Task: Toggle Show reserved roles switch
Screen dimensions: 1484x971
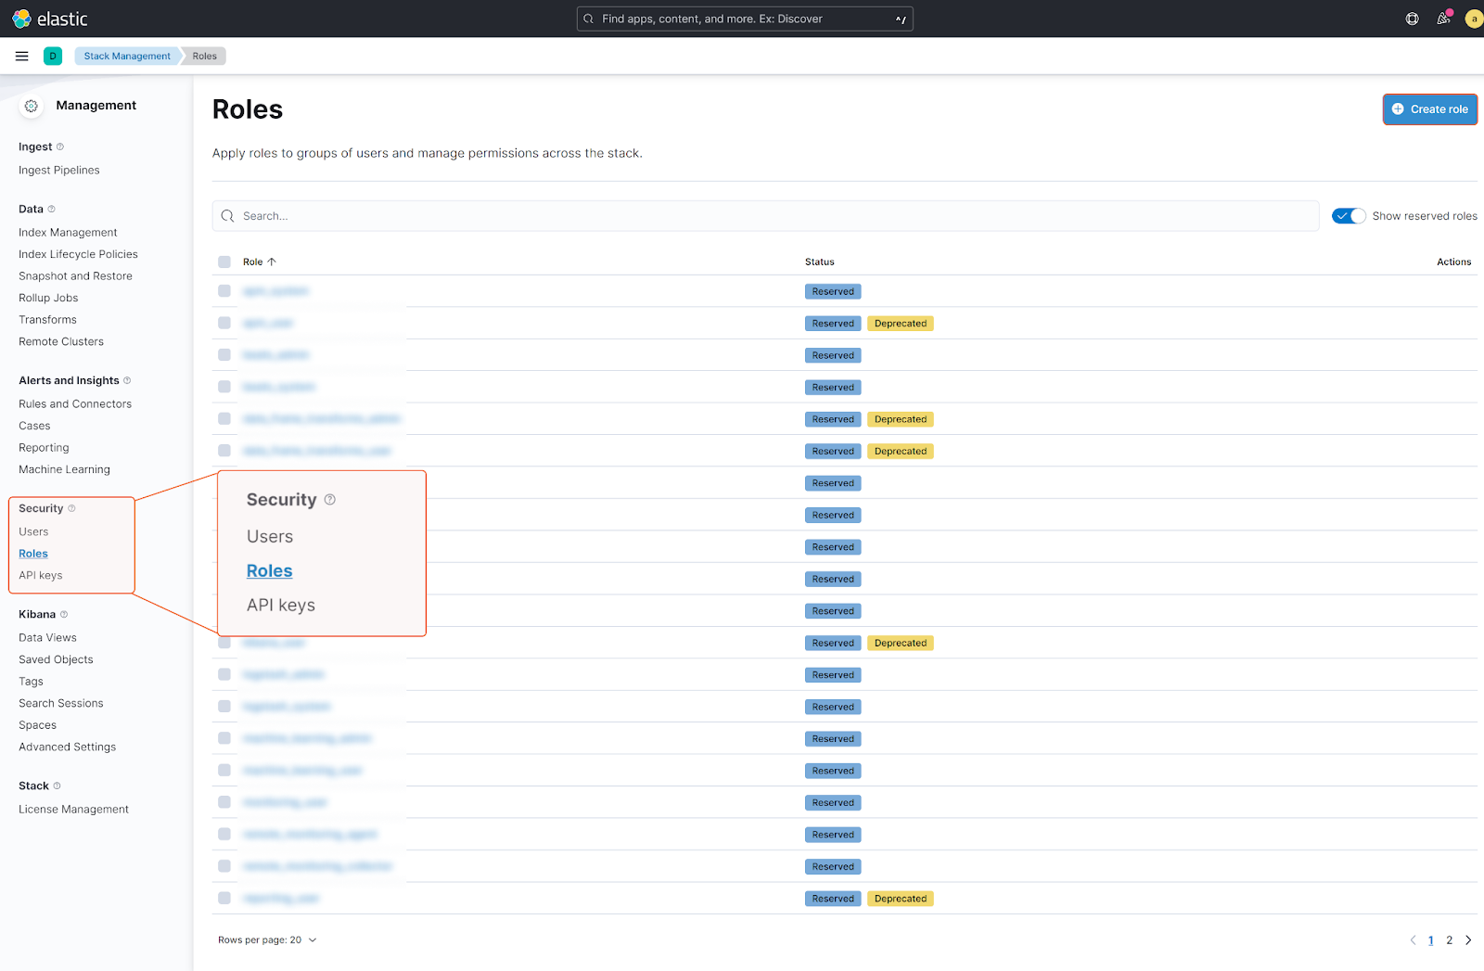Action: point(1349,216)
